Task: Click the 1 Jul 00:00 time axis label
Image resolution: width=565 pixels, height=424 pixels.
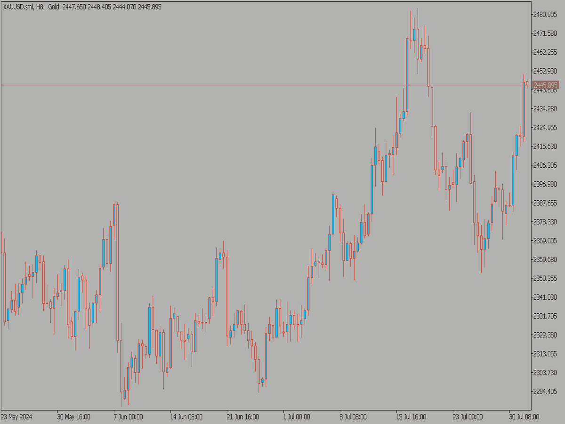Action: tap(297, 417)
